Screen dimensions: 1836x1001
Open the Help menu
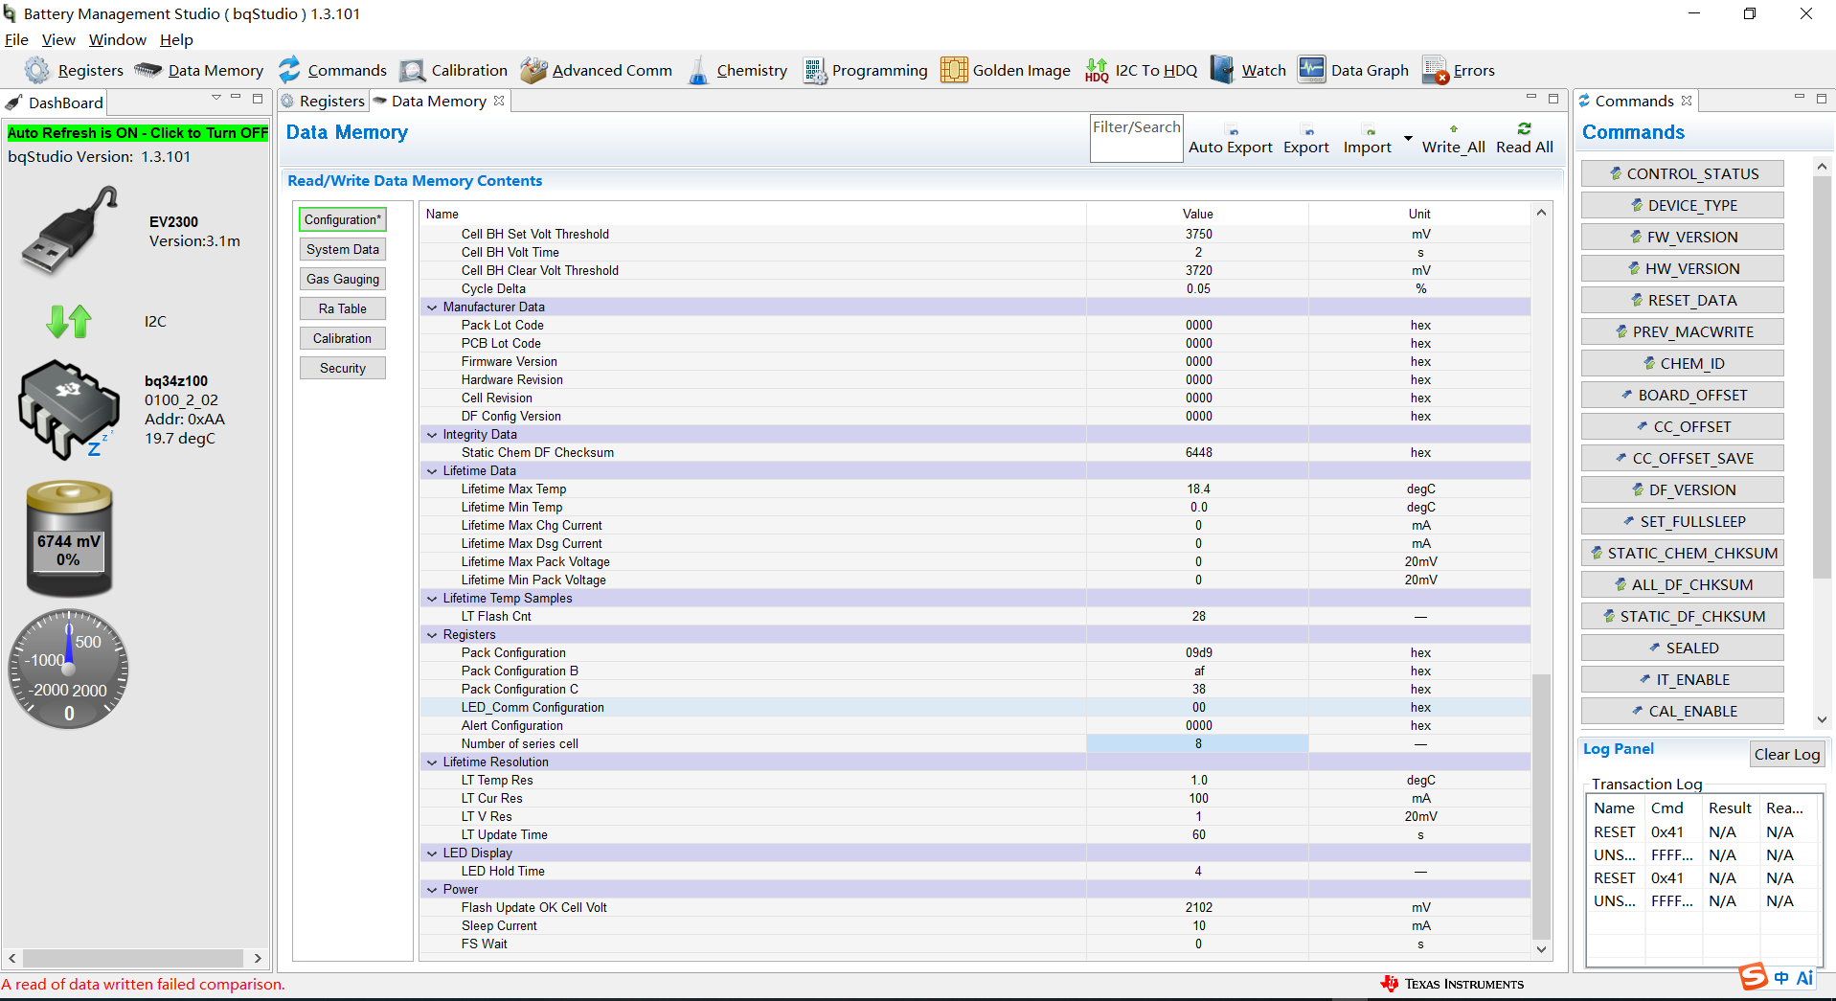[176, 39]
